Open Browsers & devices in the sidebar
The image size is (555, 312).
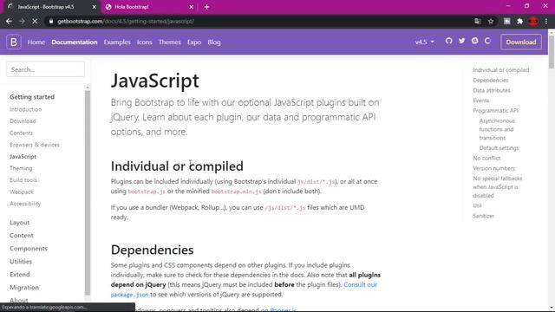[x=35, y=145]
